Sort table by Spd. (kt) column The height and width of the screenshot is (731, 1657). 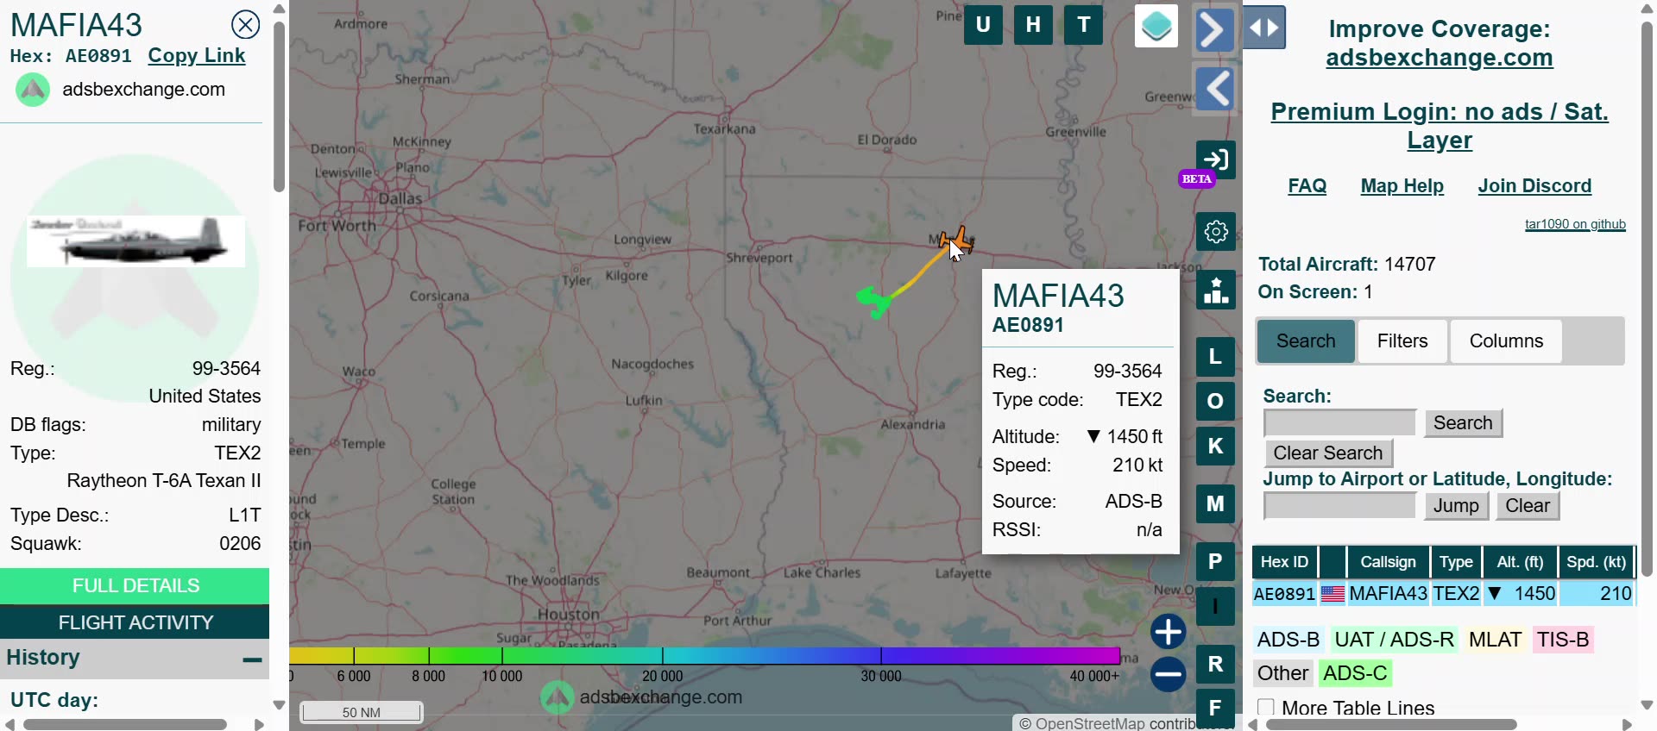pos(1596,562)
